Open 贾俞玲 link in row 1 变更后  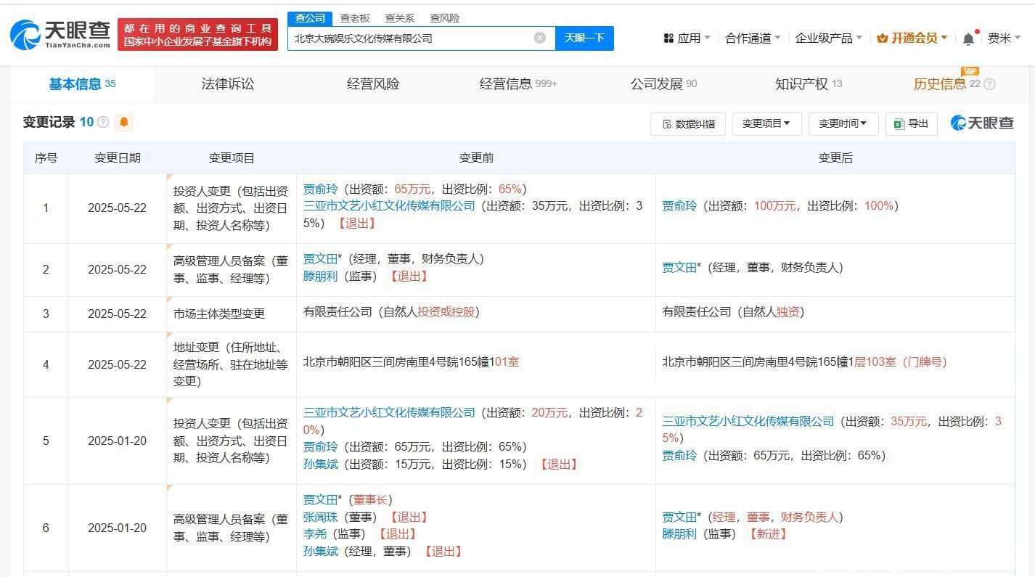(x=679, y=206)
